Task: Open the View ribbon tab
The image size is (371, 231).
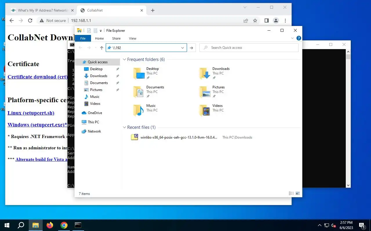Action: click(132, 38)
